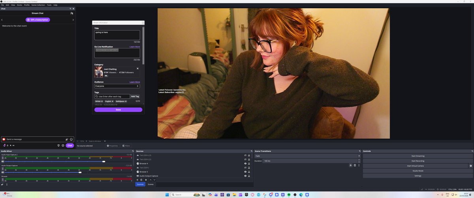Remove the English tag

113,101
